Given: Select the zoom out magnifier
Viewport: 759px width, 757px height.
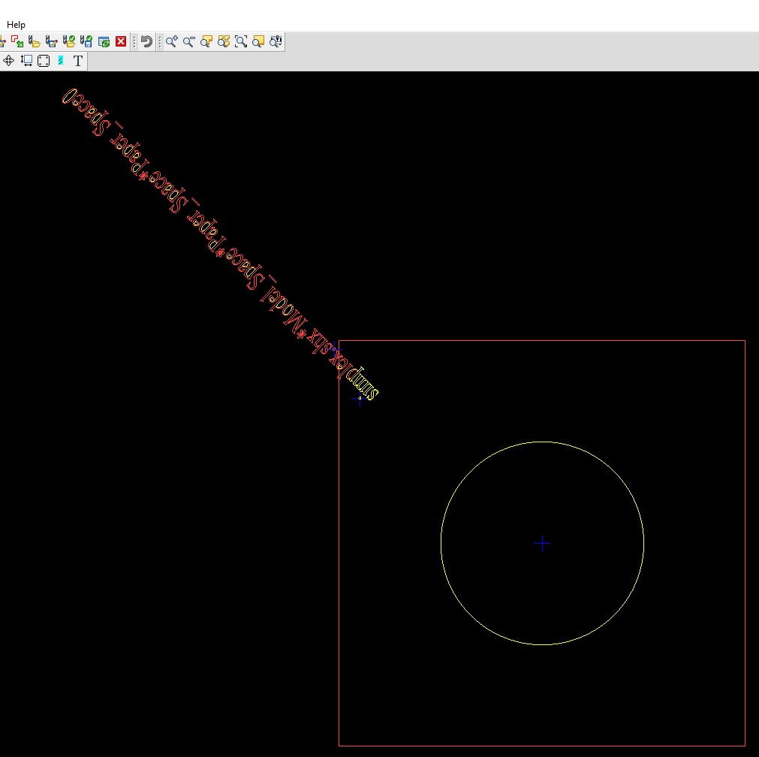Looking at the screenshot, I should (x=188, y=41).
